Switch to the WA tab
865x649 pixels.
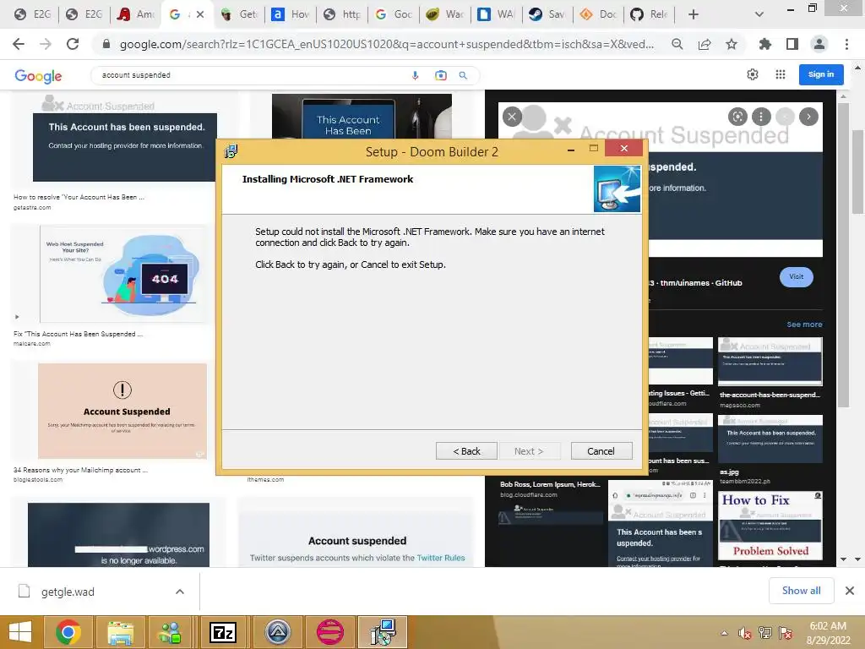497,14
